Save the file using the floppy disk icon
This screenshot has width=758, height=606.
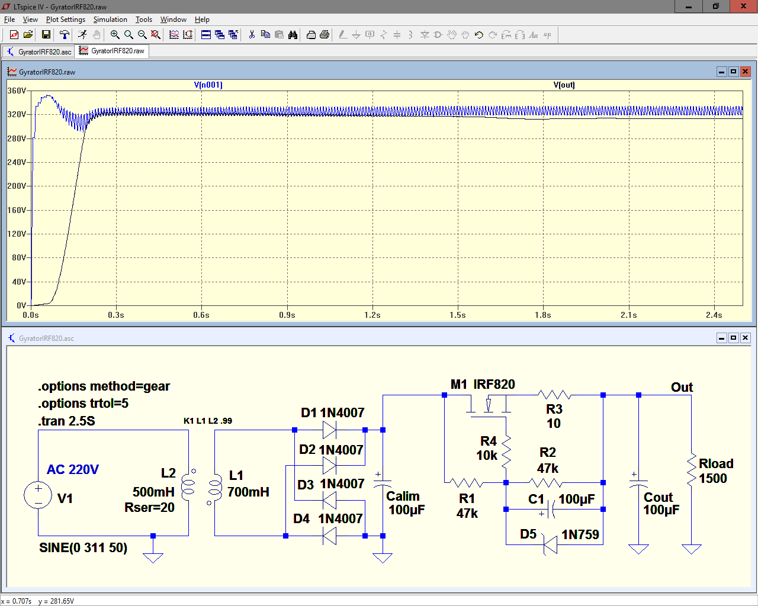coord(46,35)
